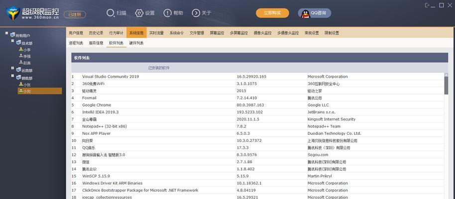The height and width of the screenshot is (199, 455).
Task: Click the user icon beside 李强
Action: pos(21,56)
